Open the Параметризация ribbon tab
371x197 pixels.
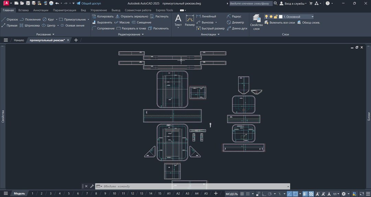pyautogui.click(x=65, y=10)
